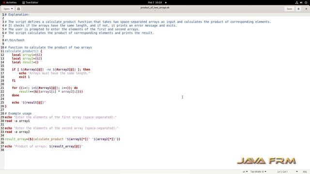Click the 'fi' keyword on line 19
Viewport: 310px width, 174px height.
coord(14,81)
